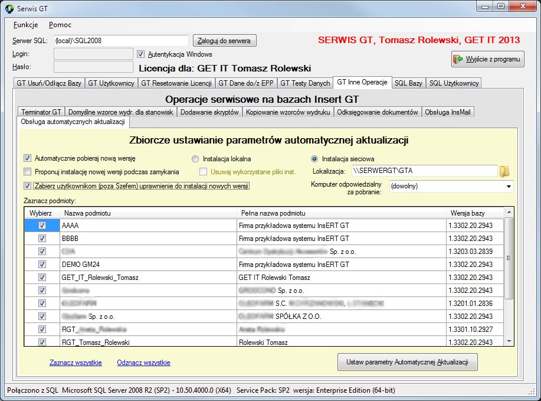The image size is (541, 401).
Task: Click the table scrollbar up arrow
Action: (x=509, y=212)
